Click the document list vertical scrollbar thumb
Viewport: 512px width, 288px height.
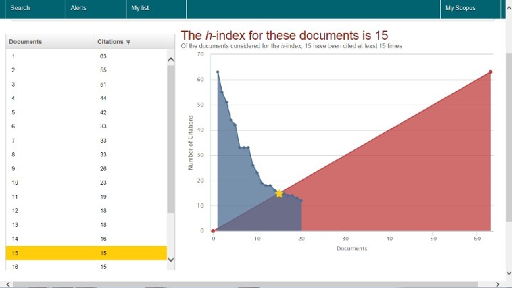[x=171, y=139]
